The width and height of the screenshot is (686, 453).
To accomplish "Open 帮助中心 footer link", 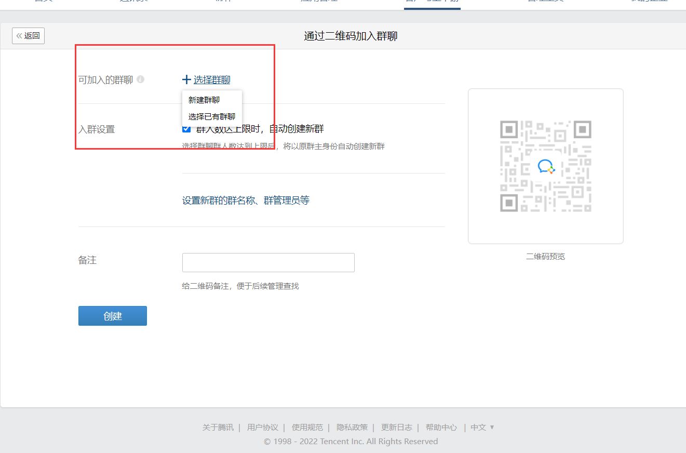I will (x=441, y=427).
